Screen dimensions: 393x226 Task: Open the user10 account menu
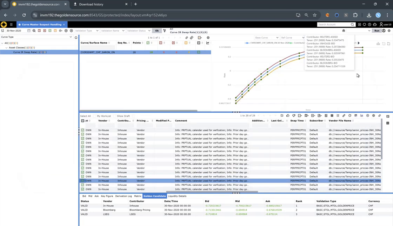[386, 25]
